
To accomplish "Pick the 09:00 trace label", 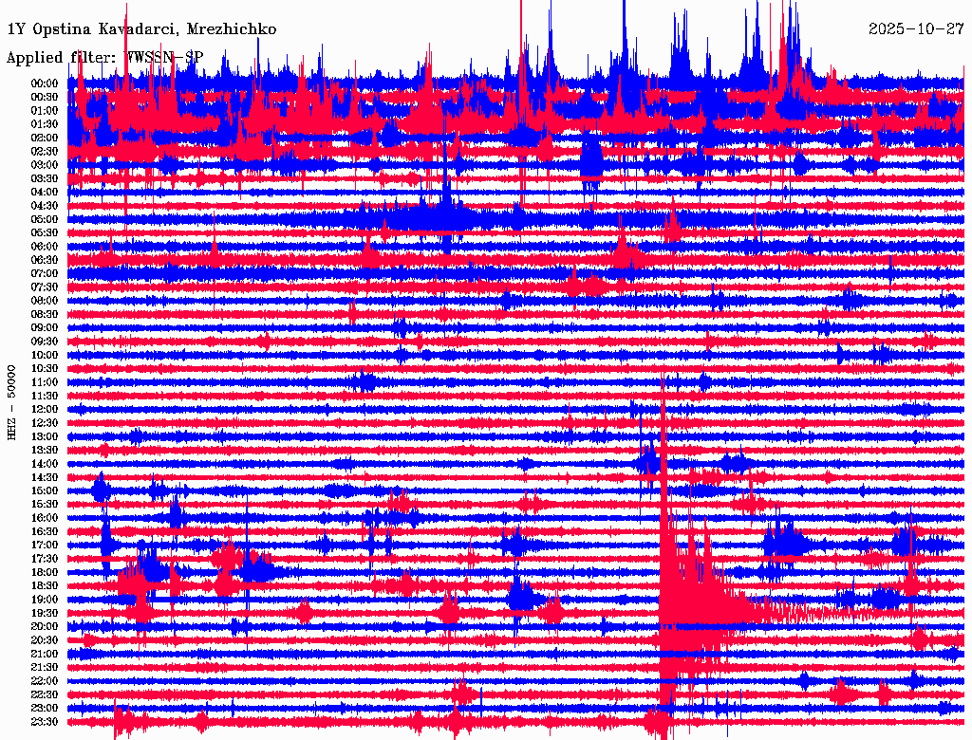I will (x=45, y=328).
